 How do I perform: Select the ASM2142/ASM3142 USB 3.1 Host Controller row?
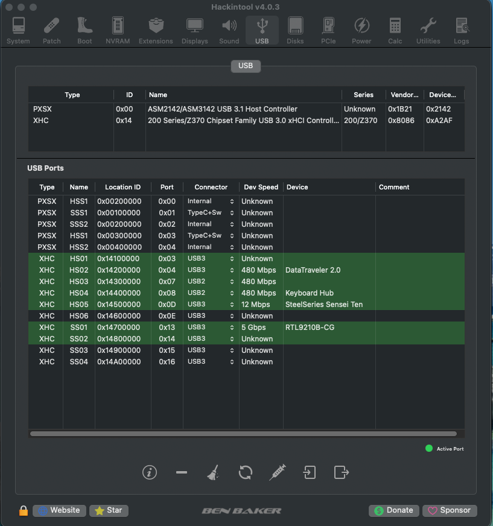[222, 109]
